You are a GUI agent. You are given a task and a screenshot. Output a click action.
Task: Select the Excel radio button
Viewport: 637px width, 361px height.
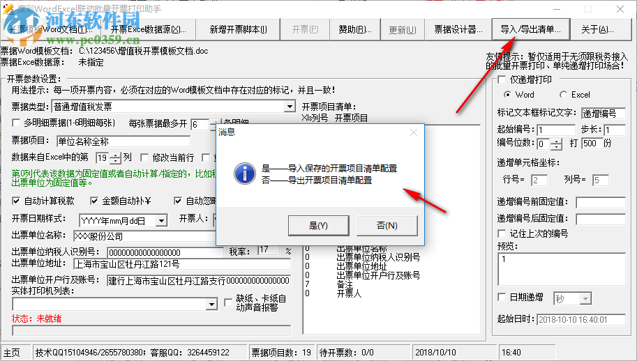[563, 95]
